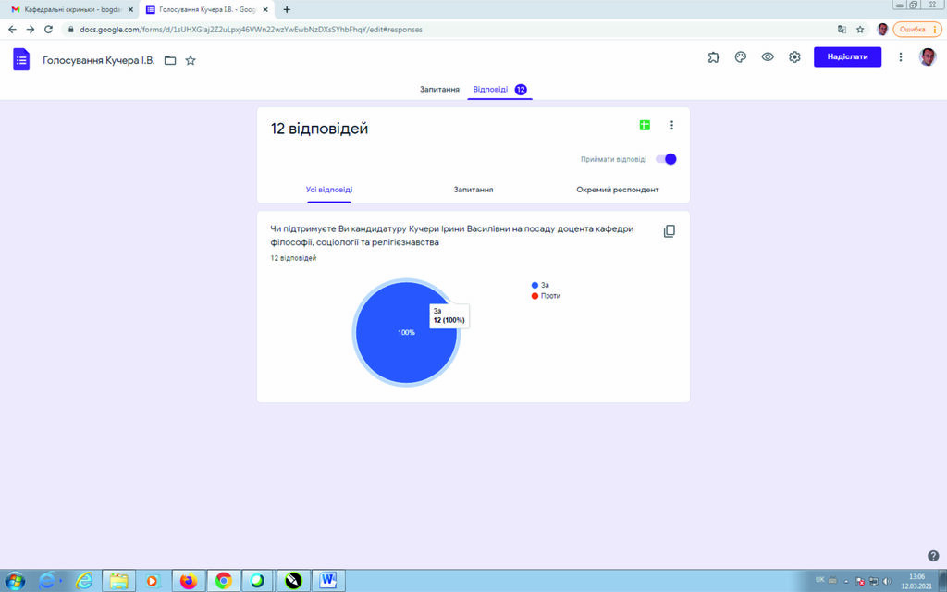Screen dimensions: 947x592
Task: Switch to the Запитання tab at top
Action: click(439, 90)
